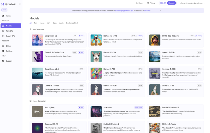This screenshot has height=133, width=210.
Task: Open the Segmind SD-1B model title
Action: [x=51, y=124]
